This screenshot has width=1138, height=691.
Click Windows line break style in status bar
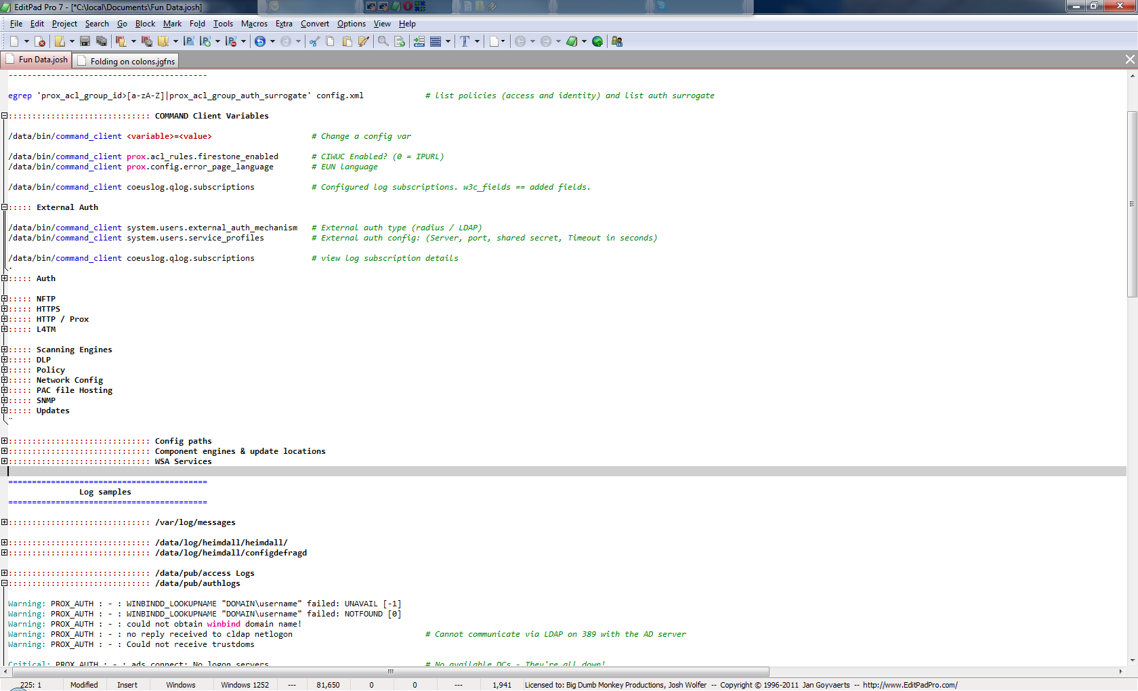181,685
